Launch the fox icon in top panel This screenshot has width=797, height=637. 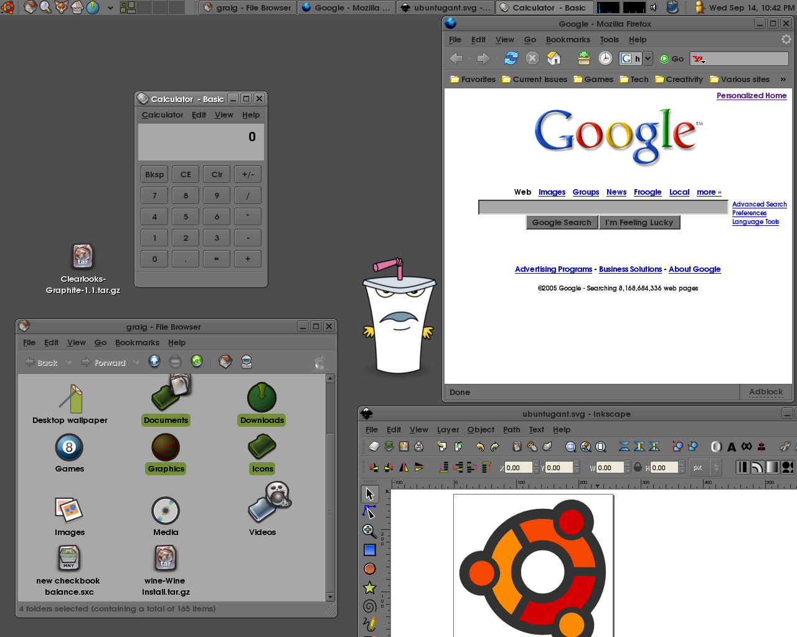click(61, 7)
